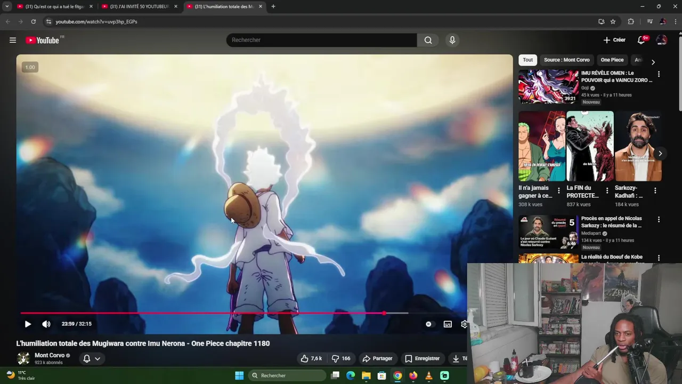
Task: Click the Mont Corvo channel avatar
Action: point(23,358)
